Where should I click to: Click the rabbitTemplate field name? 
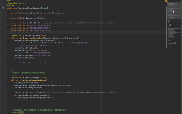39,18
